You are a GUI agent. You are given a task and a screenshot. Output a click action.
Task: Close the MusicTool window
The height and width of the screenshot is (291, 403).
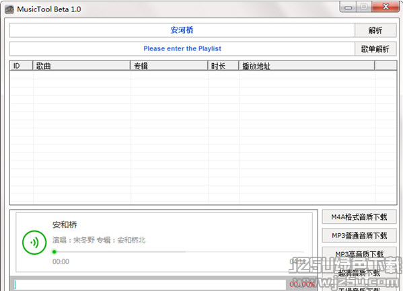[x=386, y=7]
